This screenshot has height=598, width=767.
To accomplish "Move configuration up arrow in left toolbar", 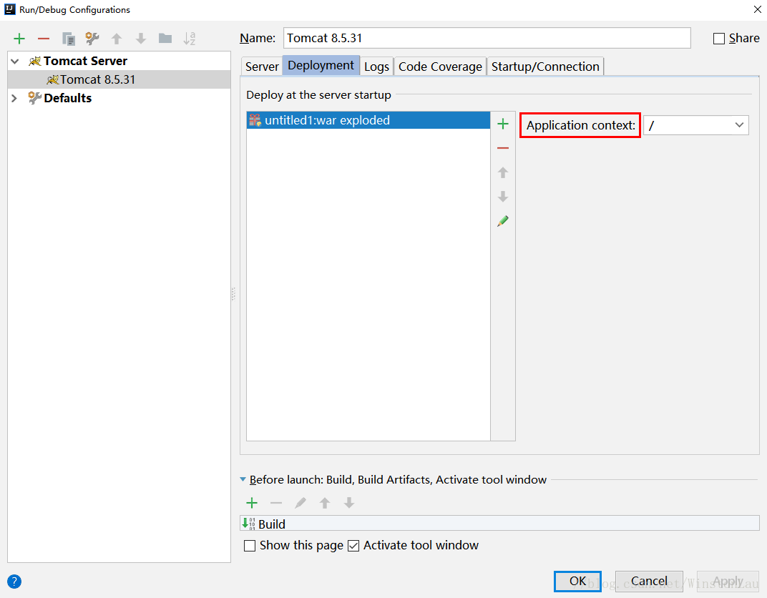I will [x=117, y=39].
